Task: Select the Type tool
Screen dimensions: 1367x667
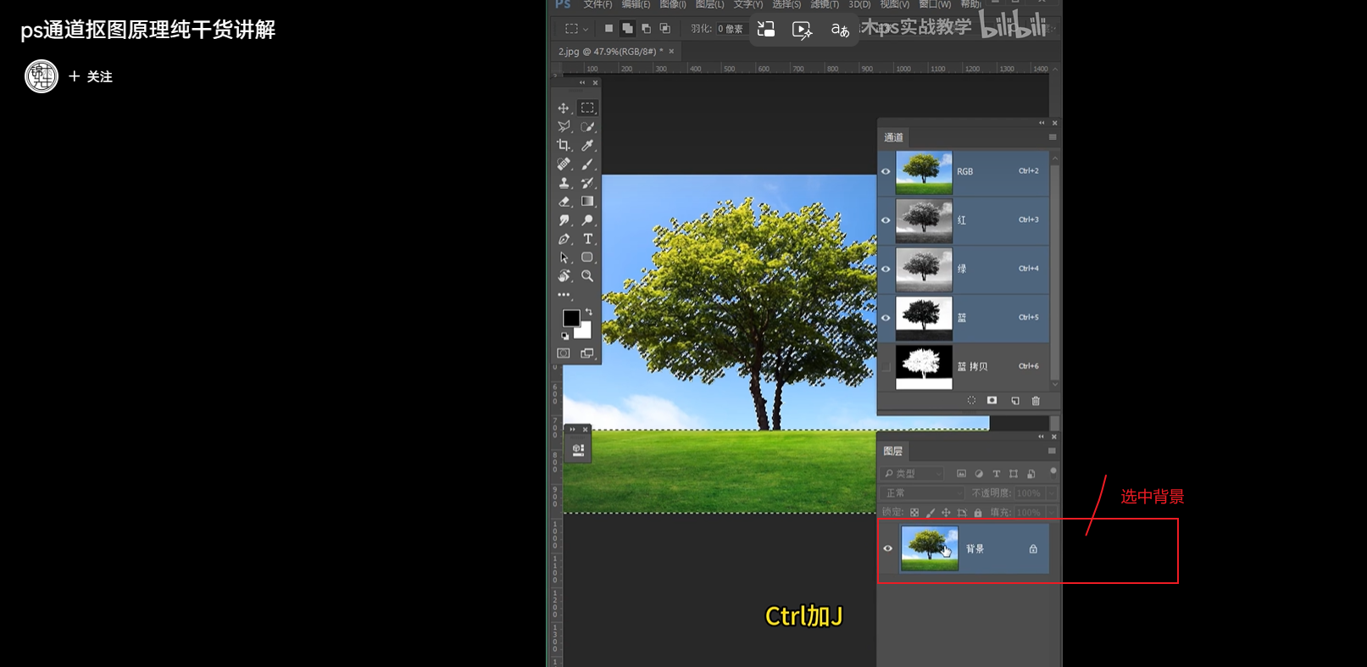Action: (587, 239)
